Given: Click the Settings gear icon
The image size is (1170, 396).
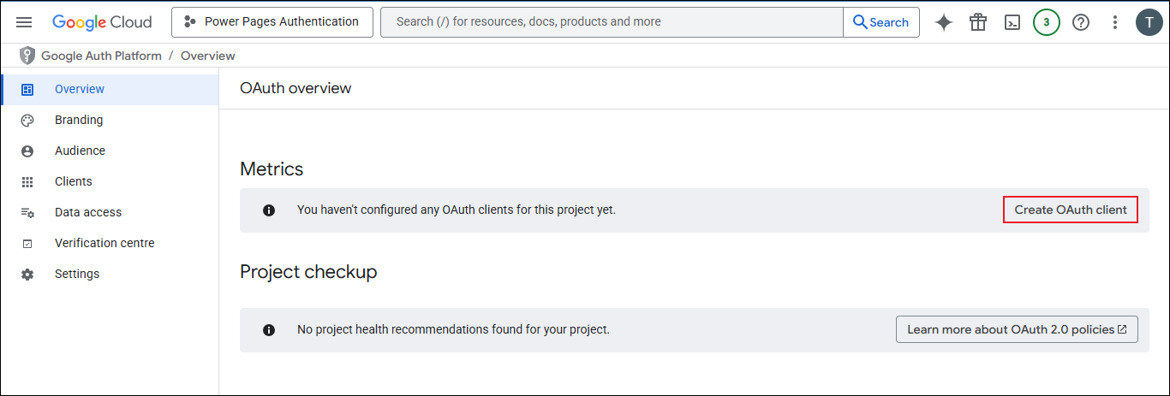Looking at the screenshot, I should point(27,275).
